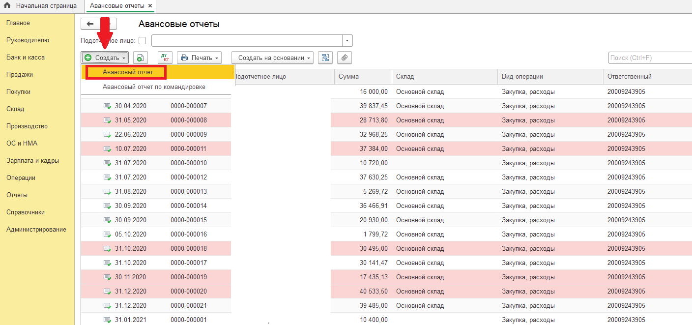
Task: Enable the Подотчетное лицо filter checkbox
Action: click(143, 41)
